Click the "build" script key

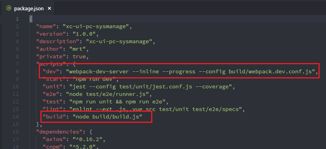[x=55, y=117]
